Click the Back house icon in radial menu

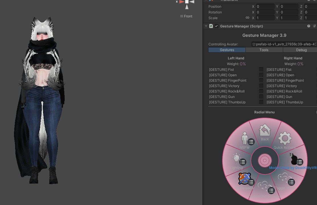click(265, 130)
